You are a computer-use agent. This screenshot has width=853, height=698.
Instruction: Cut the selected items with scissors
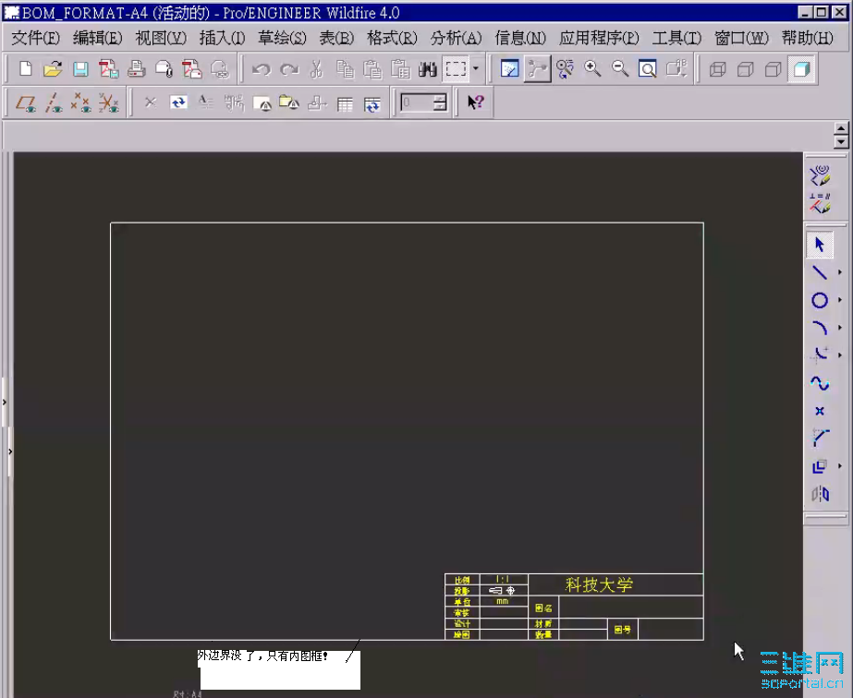point(316,69)
